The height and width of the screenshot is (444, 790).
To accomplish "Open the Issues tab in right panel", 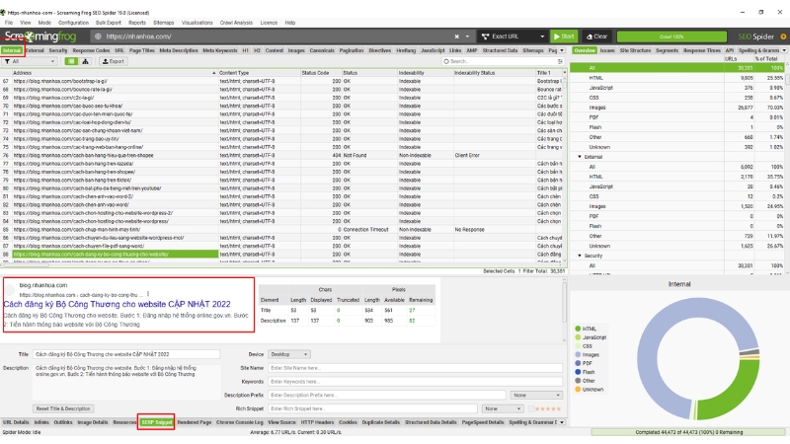I will (607, 50).
